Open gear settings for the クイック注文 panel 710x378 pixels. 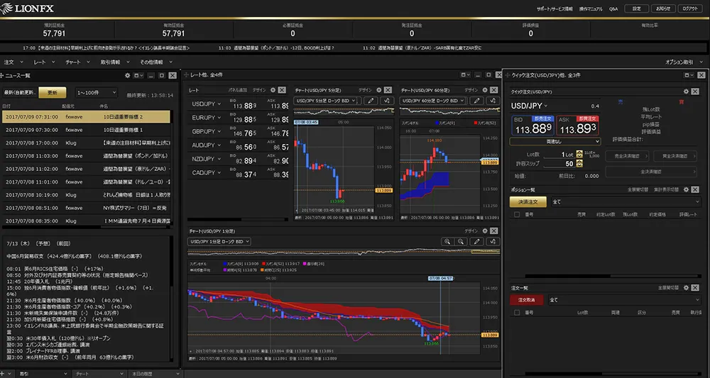click(686, 91)
